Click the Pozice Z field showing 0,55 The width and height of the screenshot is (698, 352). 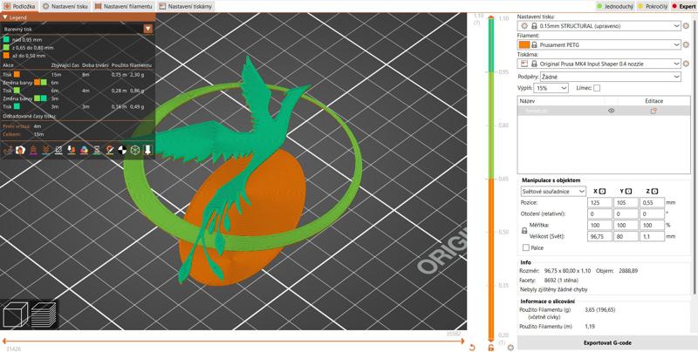click(652, 203)
